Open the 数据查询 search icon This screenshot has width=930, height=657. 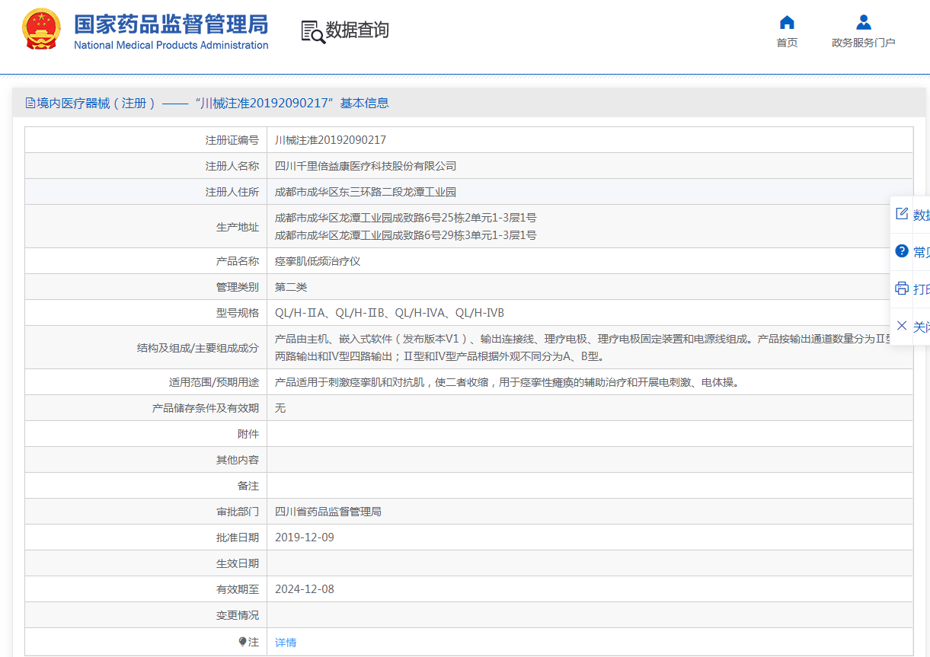tap(312, 30)
